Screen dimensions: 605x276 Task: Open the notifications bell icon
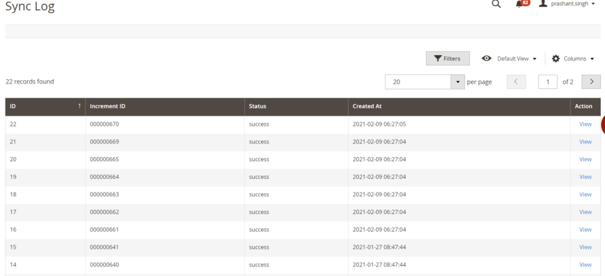[x=520, y=4]
